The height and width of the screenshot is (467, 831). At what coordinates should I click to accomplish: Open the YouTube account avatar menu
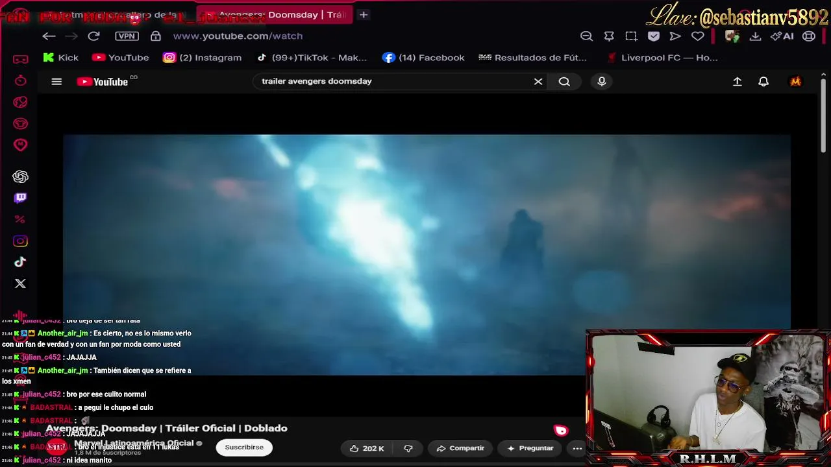tap(795, 82)
